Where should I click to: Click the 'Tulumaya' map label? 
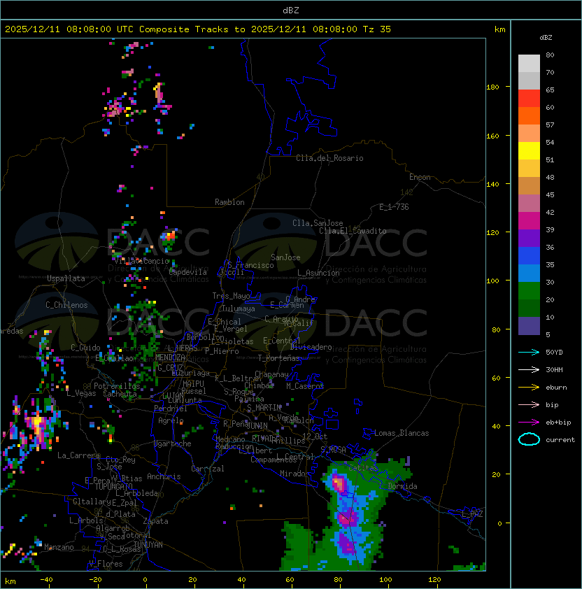[239, 308]
